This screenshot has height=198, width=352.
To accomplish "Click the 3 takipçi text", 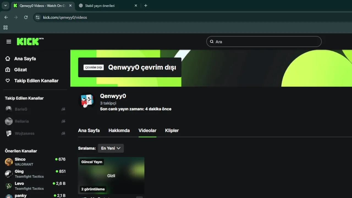I will point(108,103).
